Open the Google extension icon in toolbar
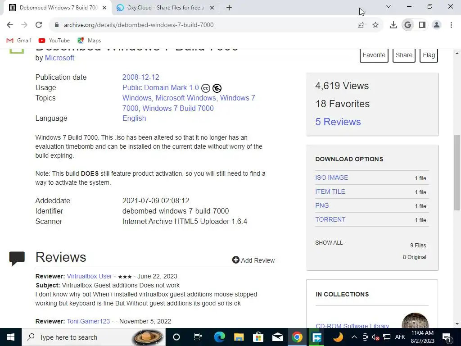This screenshot has width=461, height=346. point(408,25)
